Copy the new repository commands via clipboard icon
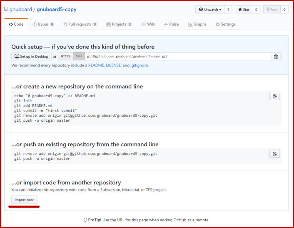This screenshot has height=228, width=294. tap(274, 96)
